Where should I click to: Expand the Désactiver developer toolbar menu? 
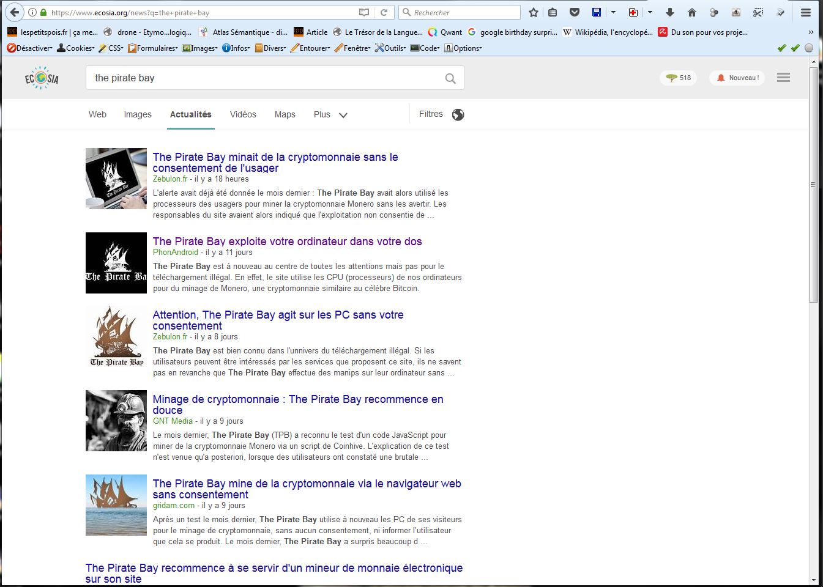click(x=30, y=48)
